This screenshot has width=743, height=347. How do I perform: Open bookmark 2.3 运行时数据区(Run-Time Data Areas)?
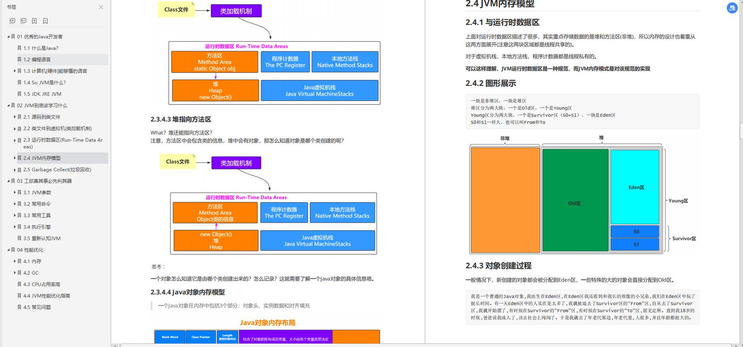(x=63, y=143)
